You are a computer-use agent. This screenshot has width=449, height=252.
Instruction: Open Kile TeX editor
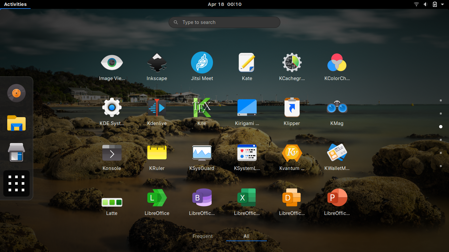click(x=202, y=107)
